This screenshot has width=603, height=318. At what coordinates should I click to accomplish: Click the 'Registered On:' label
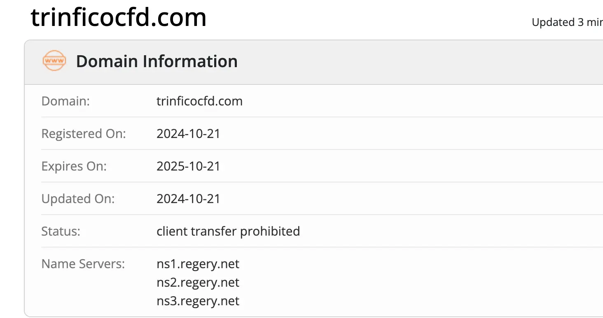point(84,133)
